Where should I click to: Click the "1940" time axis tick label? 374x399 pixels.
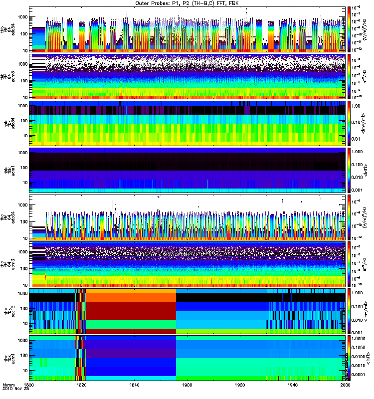pyautogui.click(x=293, y=385)
